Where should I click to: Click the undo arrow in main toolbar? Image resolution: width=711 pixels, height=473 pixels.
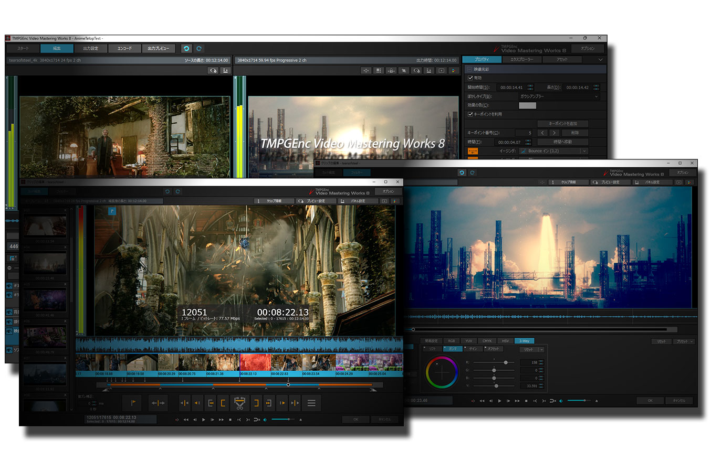click(x=186, y=48)
